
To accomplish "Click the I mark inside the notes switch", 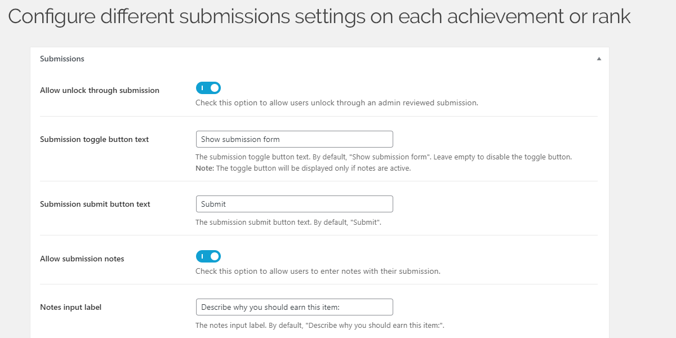I will [x=202, y=256].
